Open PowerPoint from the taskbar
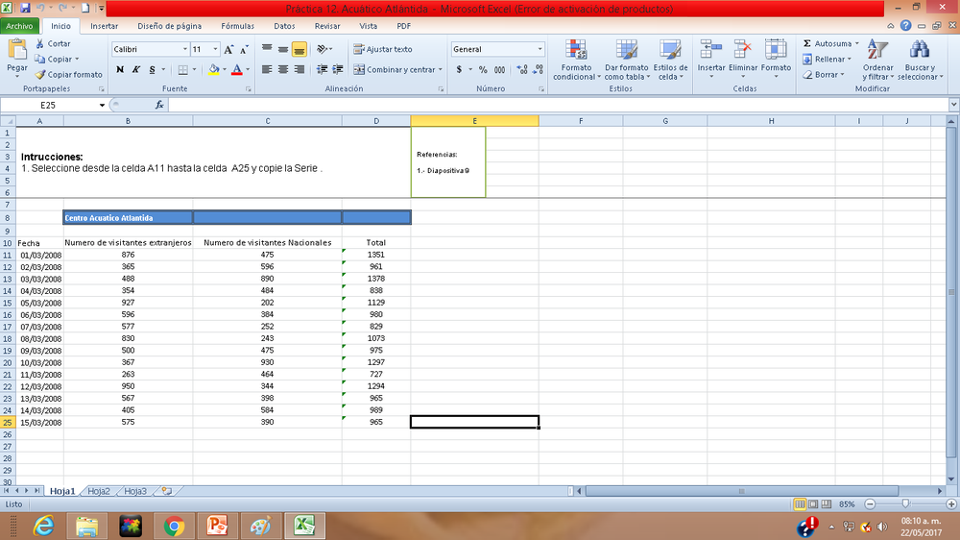960x540 pixels. (216, 526)
